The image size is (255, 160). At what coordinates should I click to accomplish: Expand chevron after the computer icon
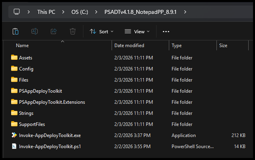pos(29,12)
